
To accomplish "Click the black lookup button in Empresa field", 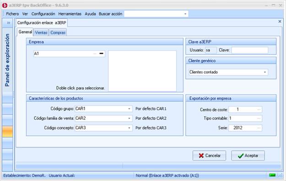I will tap(102, 53).
